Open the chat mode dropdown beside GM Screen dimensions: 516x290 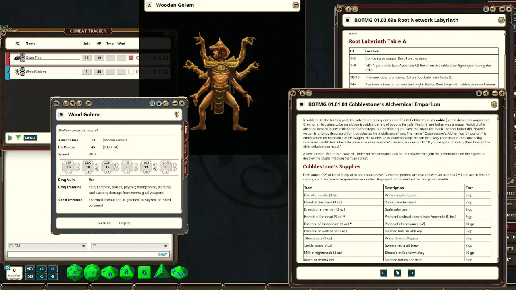pyautogui.click(x=130, y=246)
